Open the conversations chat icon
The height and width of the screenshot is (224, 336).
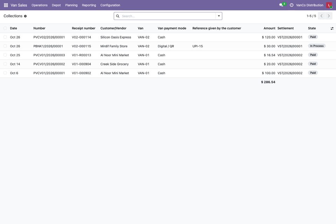point(281,5)
